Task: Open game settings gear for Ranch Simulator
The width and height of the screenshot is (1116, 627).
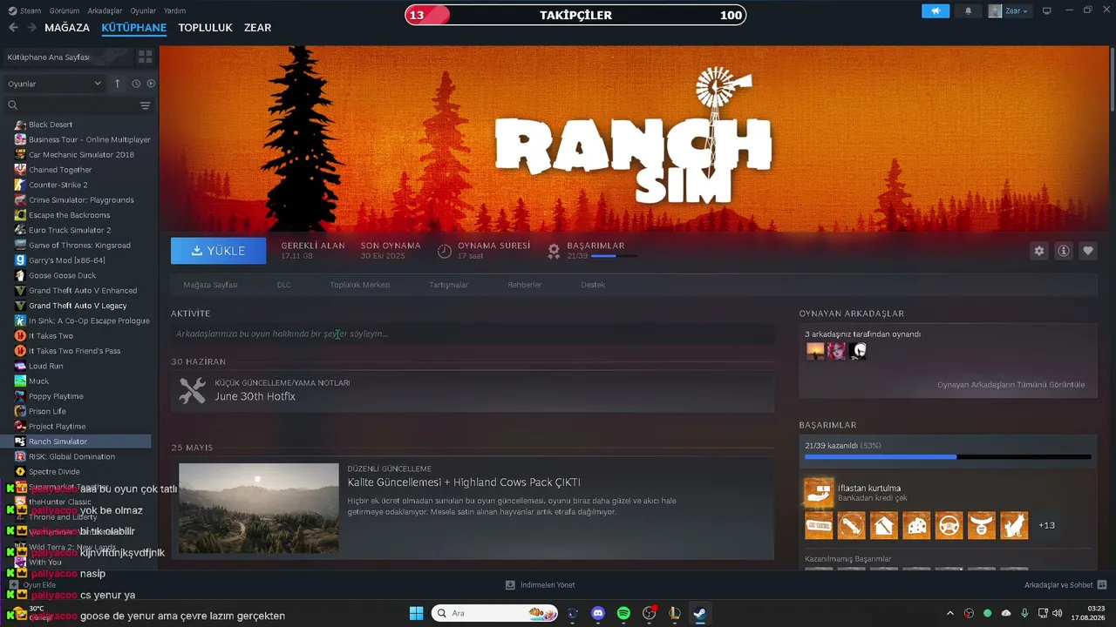Action: [1038, 251]
